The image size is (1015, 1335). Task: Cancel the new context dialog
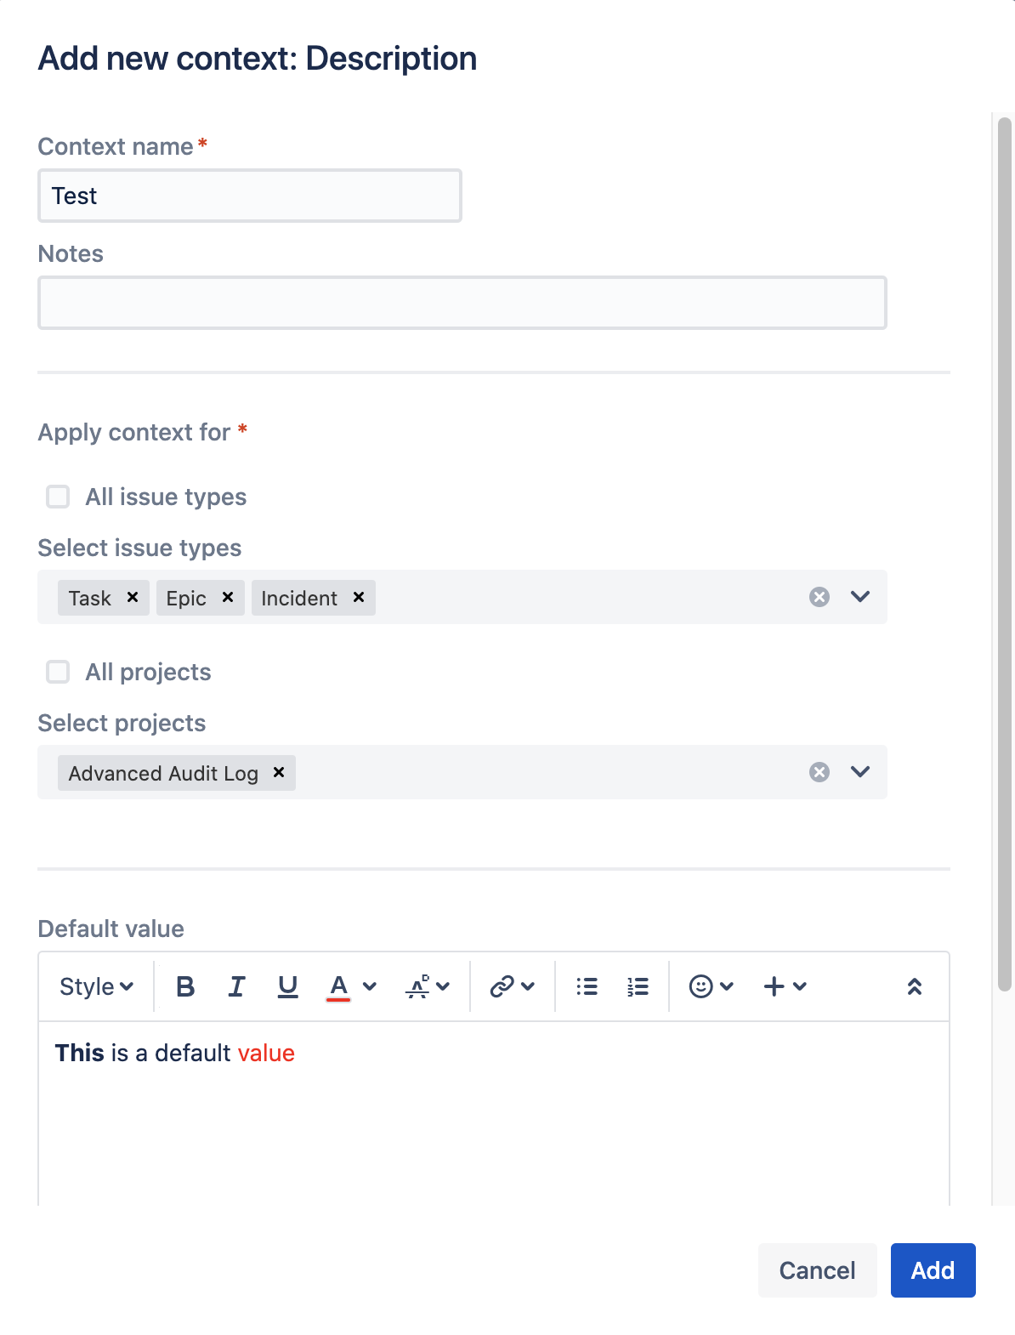818,1270
